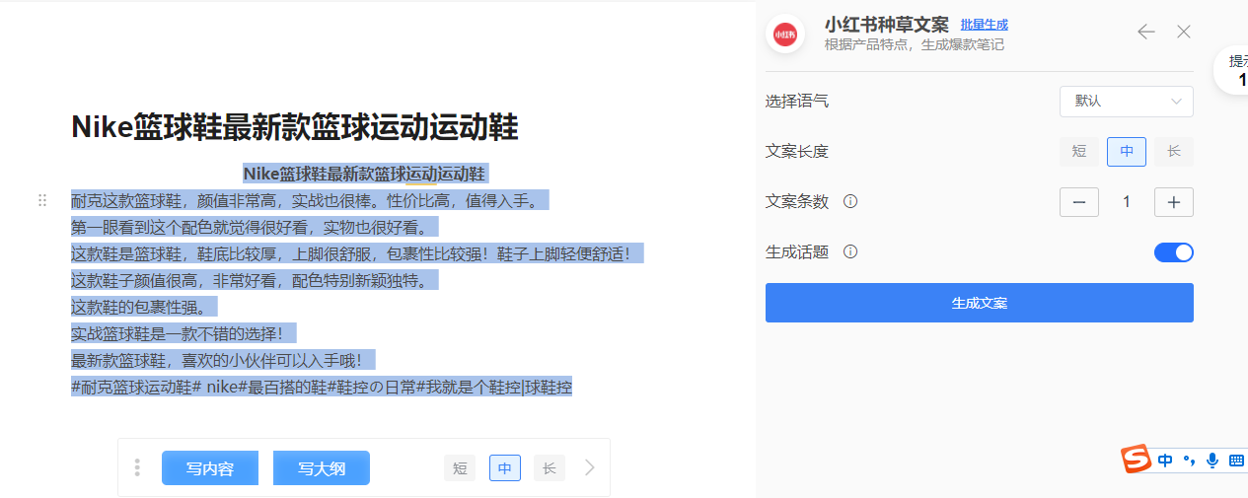Click the partially visible 提示 bubble at right edge

pos(1231,70)
